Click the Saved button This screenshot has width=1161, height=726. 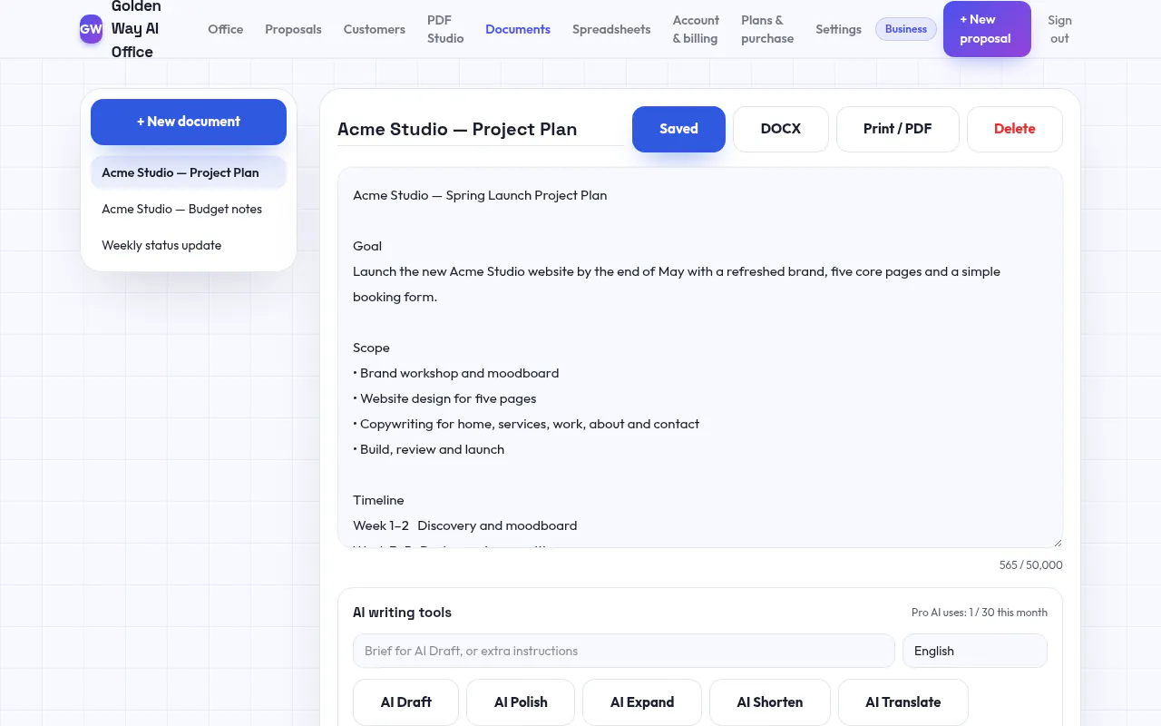pos(678,129)
